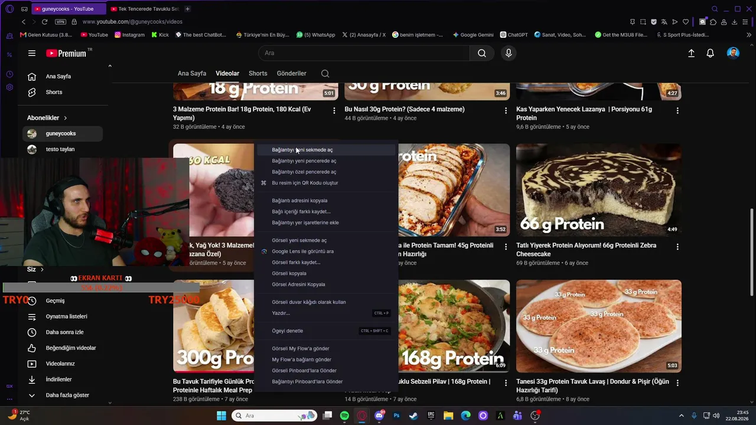Open the Google Lens context menu icon

tap(264, 251)
